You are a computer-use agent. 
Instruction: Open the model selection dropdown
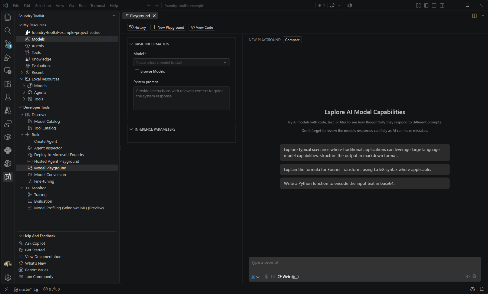pos(181,62)
